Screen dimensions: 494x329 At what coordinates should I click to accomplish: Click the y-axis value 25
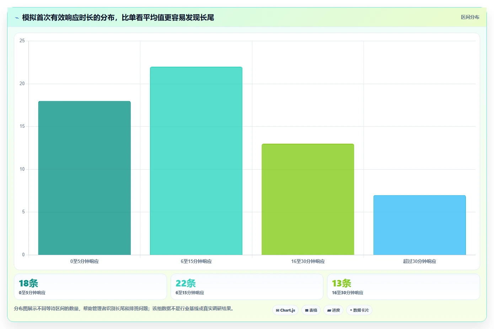coord(22,41)
